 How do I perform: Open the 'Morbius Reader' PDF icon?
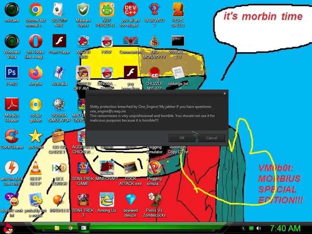tap(12, 104)
